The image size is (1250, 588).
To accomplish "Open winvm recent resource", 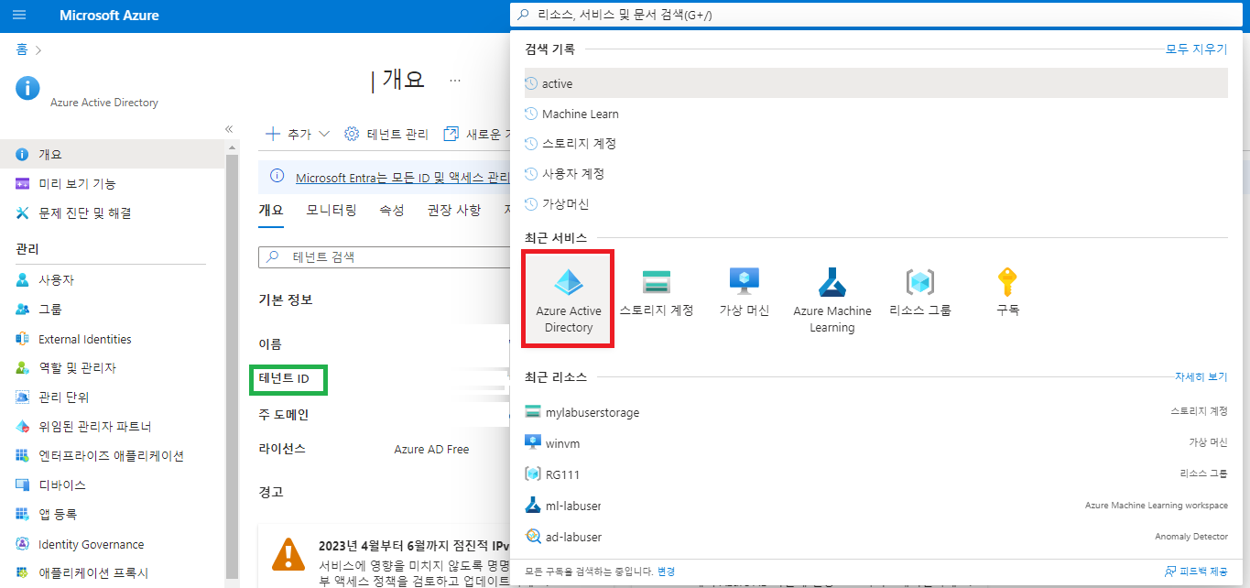I will point(875,443).
